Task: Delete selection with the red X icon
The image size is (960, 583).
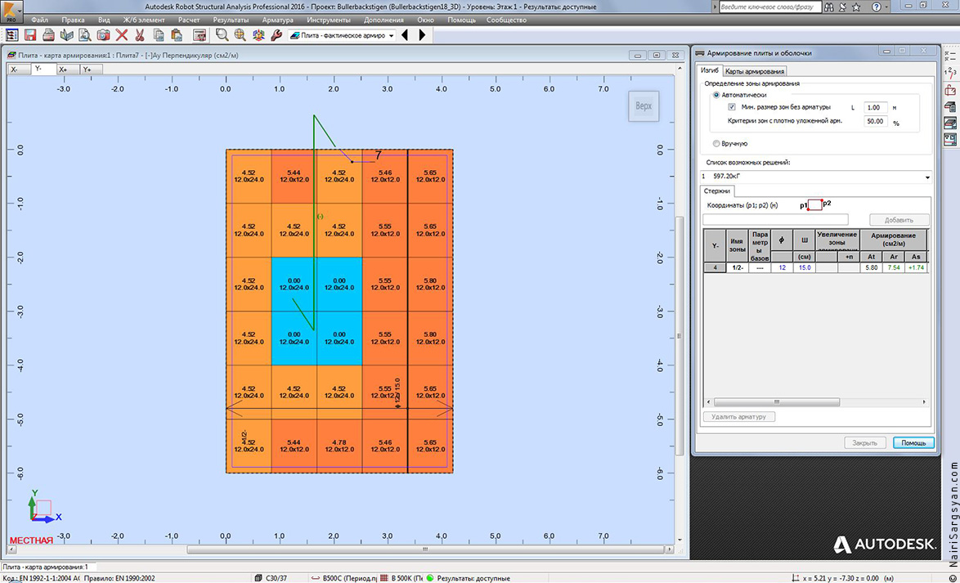Action: 122,35
